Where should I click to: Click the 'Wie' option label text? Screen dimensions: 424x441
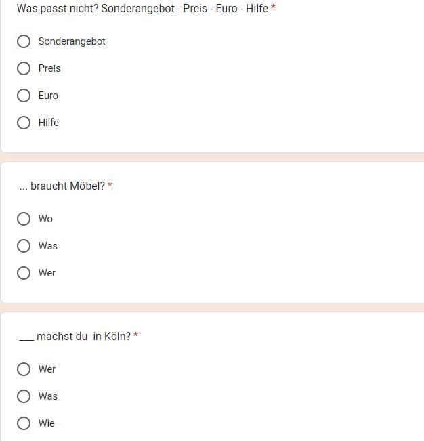46,423
